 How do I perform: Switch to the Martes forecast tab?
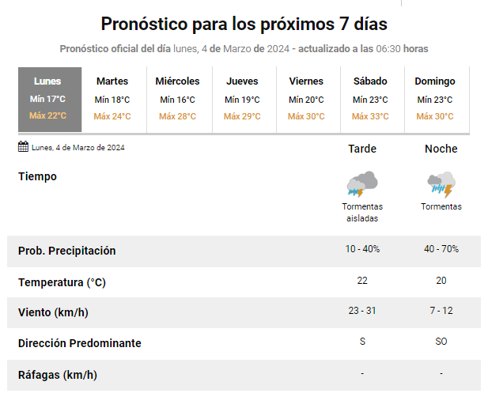pos(112,99)
